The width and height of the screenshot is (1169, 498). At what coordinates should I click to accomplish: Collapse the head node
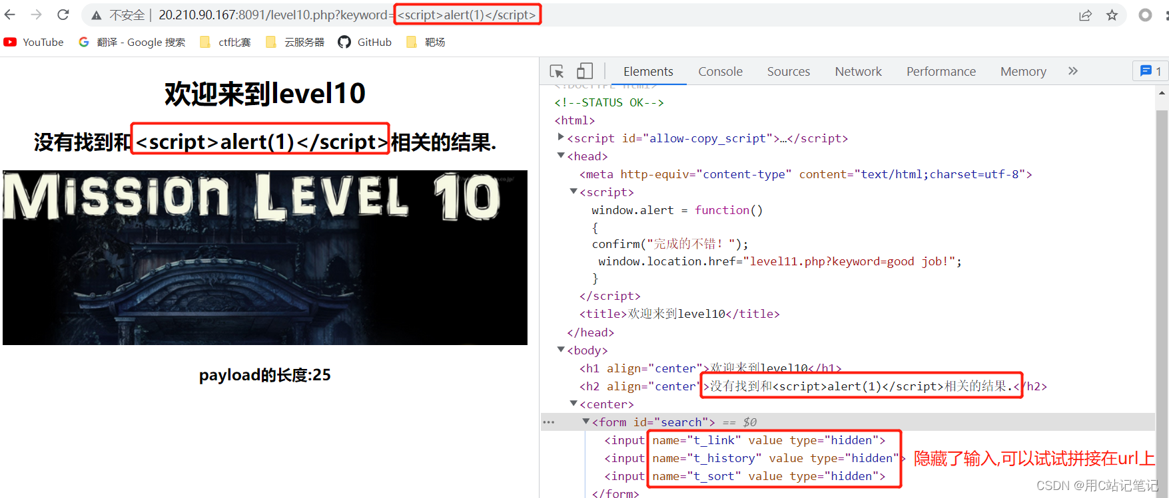(560, 155)
